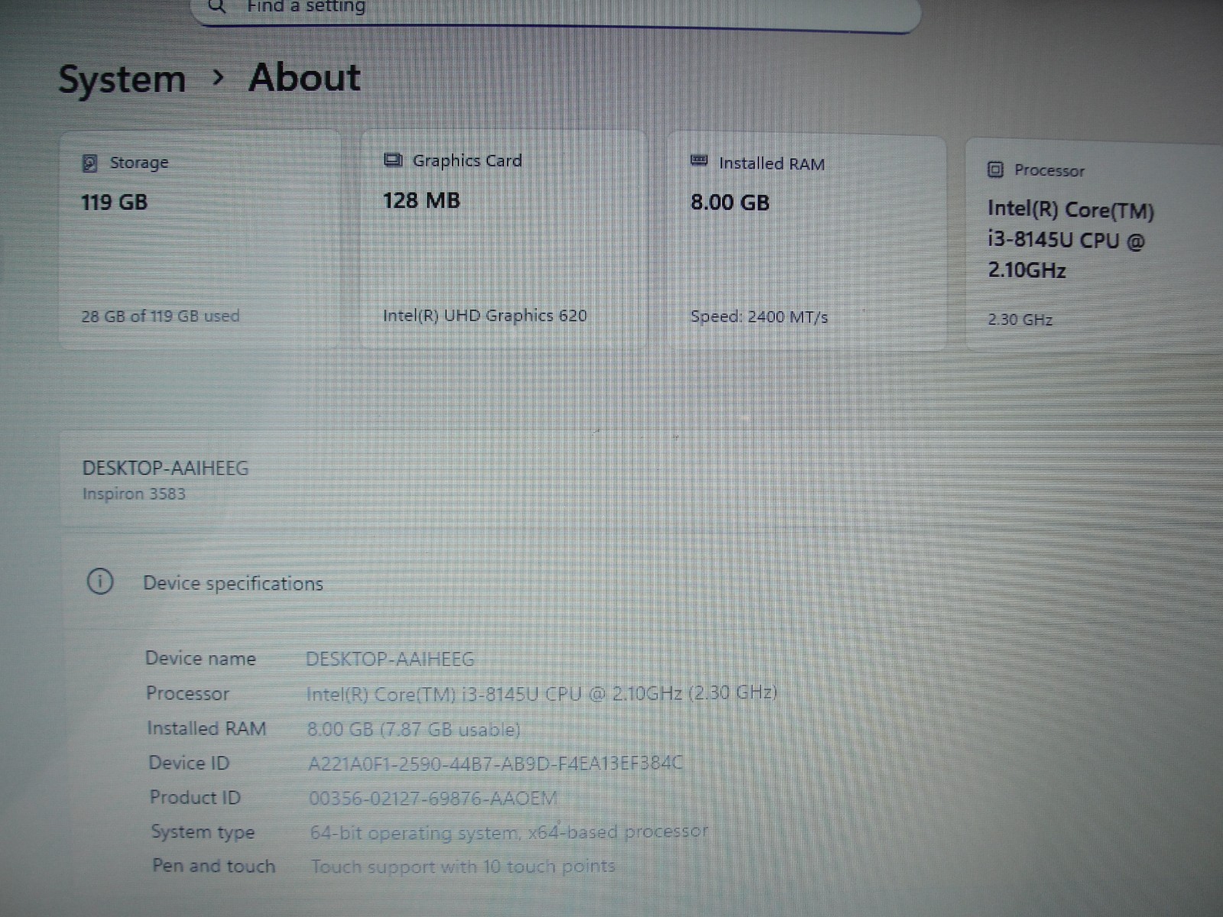1223x917 pixels.
Task: Select Touch support with 10 touch points
Action: (463, 867)
